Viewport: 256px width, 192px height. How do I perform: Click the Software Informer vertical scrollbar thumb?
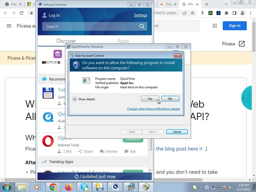click(x=150, y=144)
